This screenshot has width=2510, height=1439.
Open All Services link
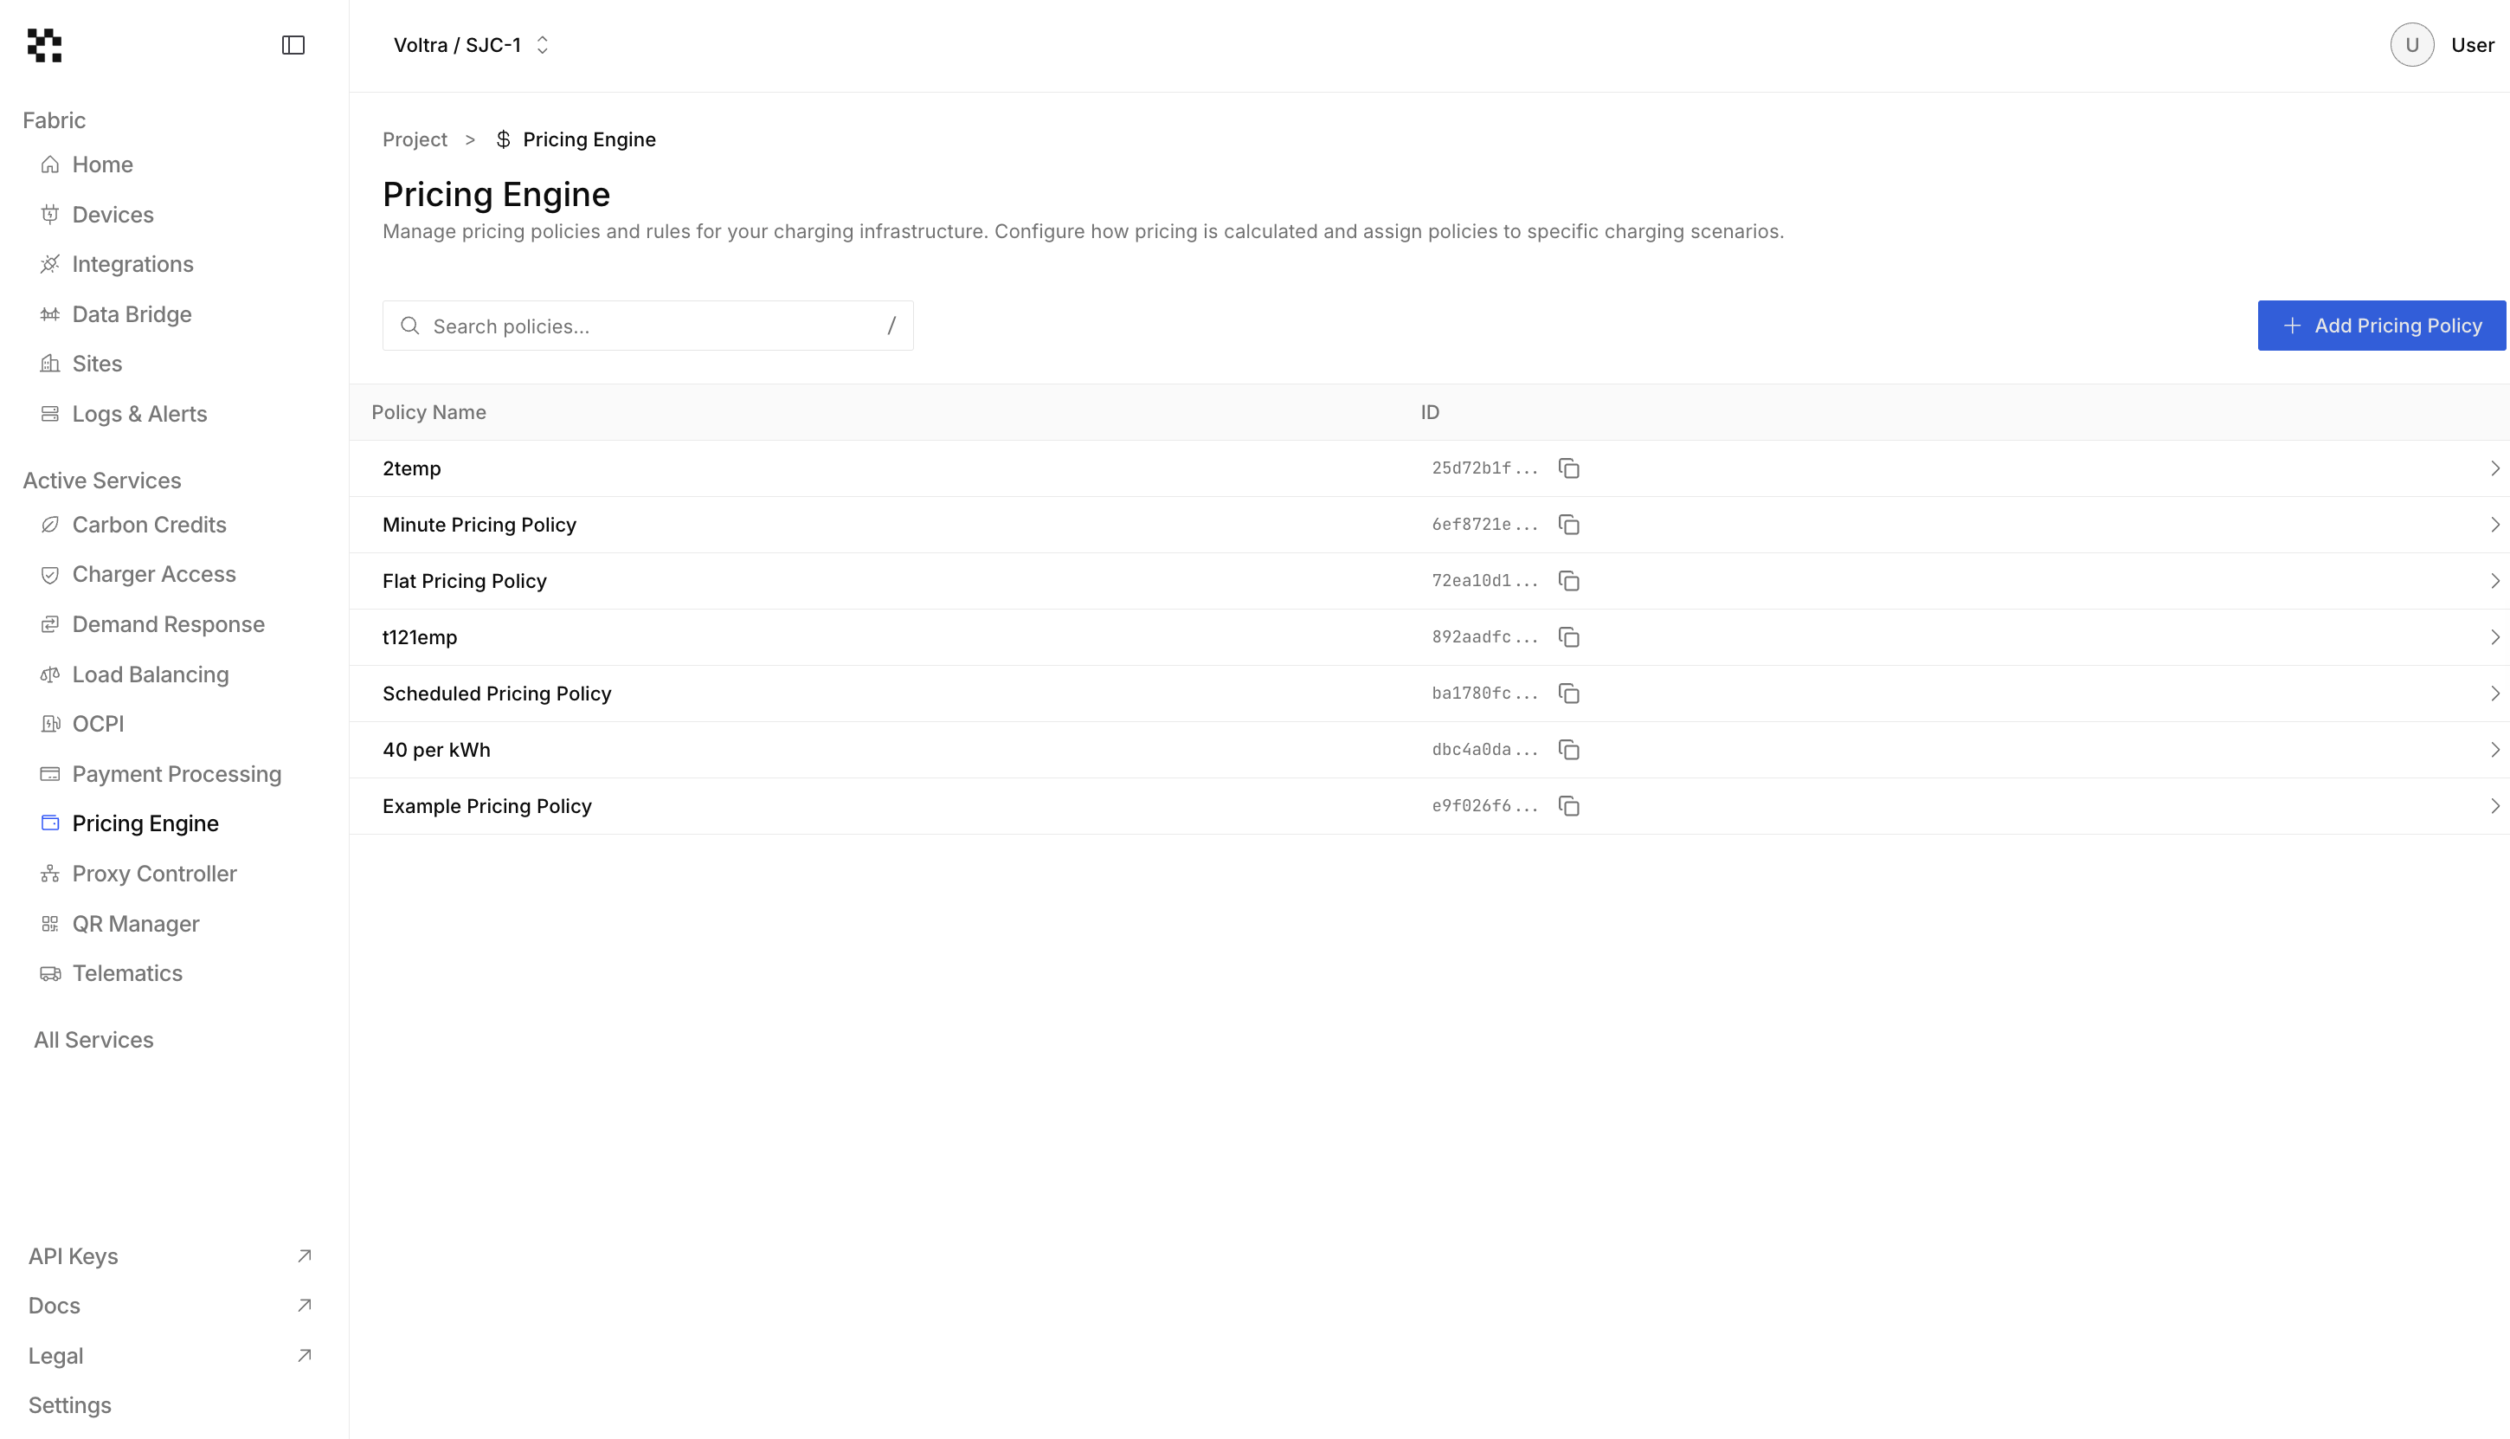tap(93, 1040)
